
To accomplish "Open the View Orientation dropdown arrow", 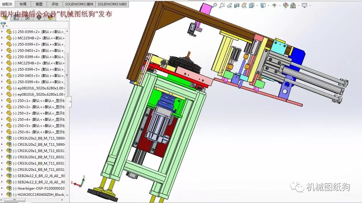I will 257,5.
